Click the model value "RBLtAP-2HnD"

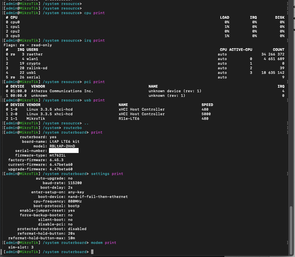click(x=62, y=146)
